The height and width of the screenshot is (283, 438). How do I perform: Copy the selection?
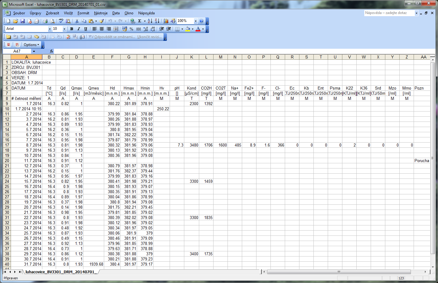tap(84, 21)
